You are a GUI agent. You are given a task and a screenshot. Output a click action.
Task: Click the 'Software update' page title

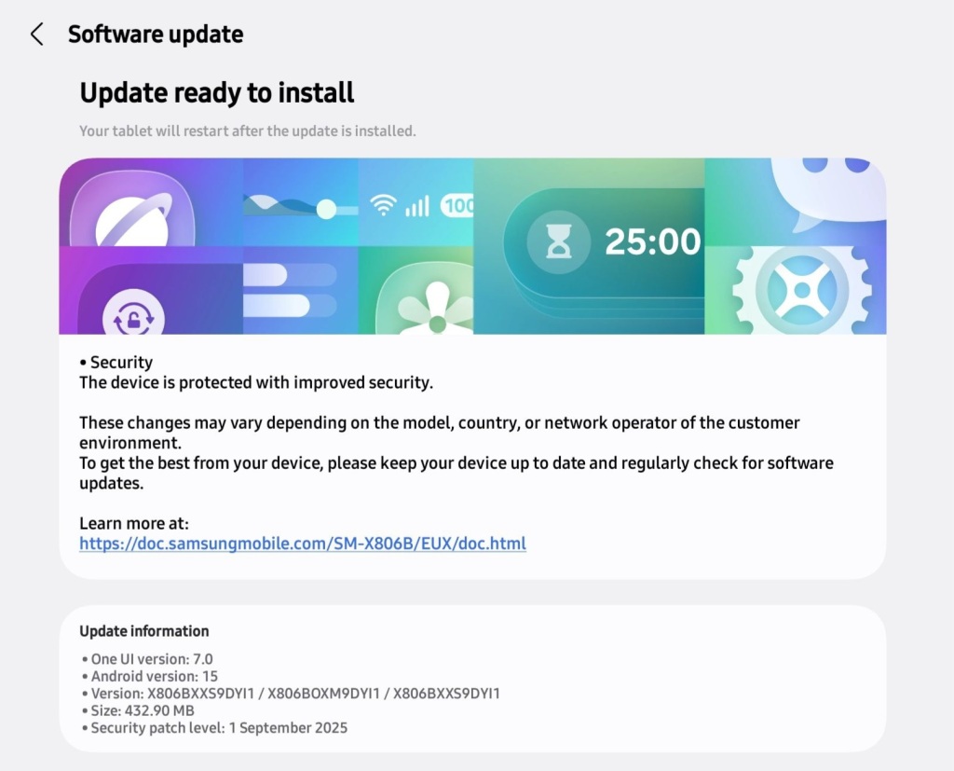(x=156, y=34)
